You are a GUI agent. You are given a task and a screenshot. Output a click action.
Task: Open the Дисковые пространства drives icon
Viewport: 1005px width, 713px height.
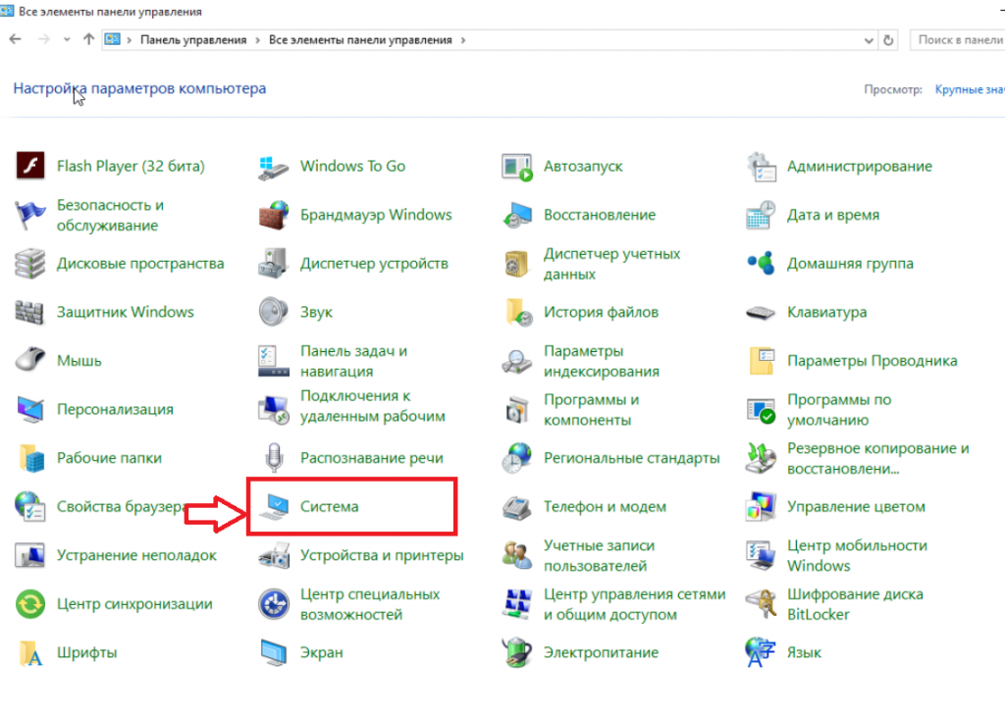(x=30, y=263)
